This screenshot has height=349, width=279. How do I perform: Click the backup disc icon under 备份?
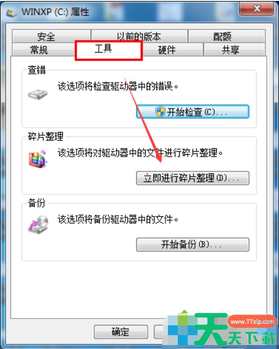point(39,225)
